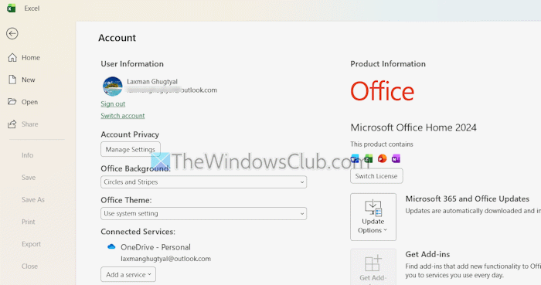Open Update Options button
Screen dimensions: 541x285
(x=373, y=217)
